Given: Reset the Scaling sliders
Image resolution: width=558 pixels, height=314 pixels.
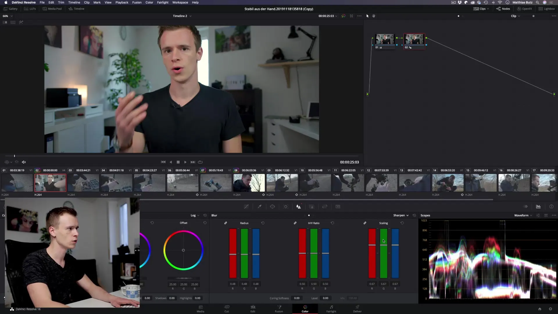Looking at the screenshot, I should point(402,223).
